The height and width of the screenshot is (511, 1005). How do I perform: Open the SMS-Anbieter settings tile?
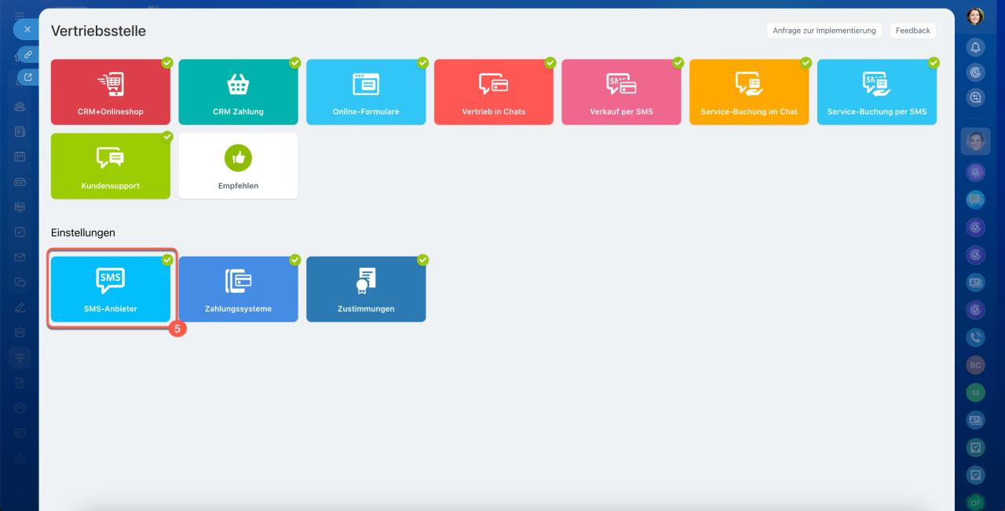click(x=111, y=289)
